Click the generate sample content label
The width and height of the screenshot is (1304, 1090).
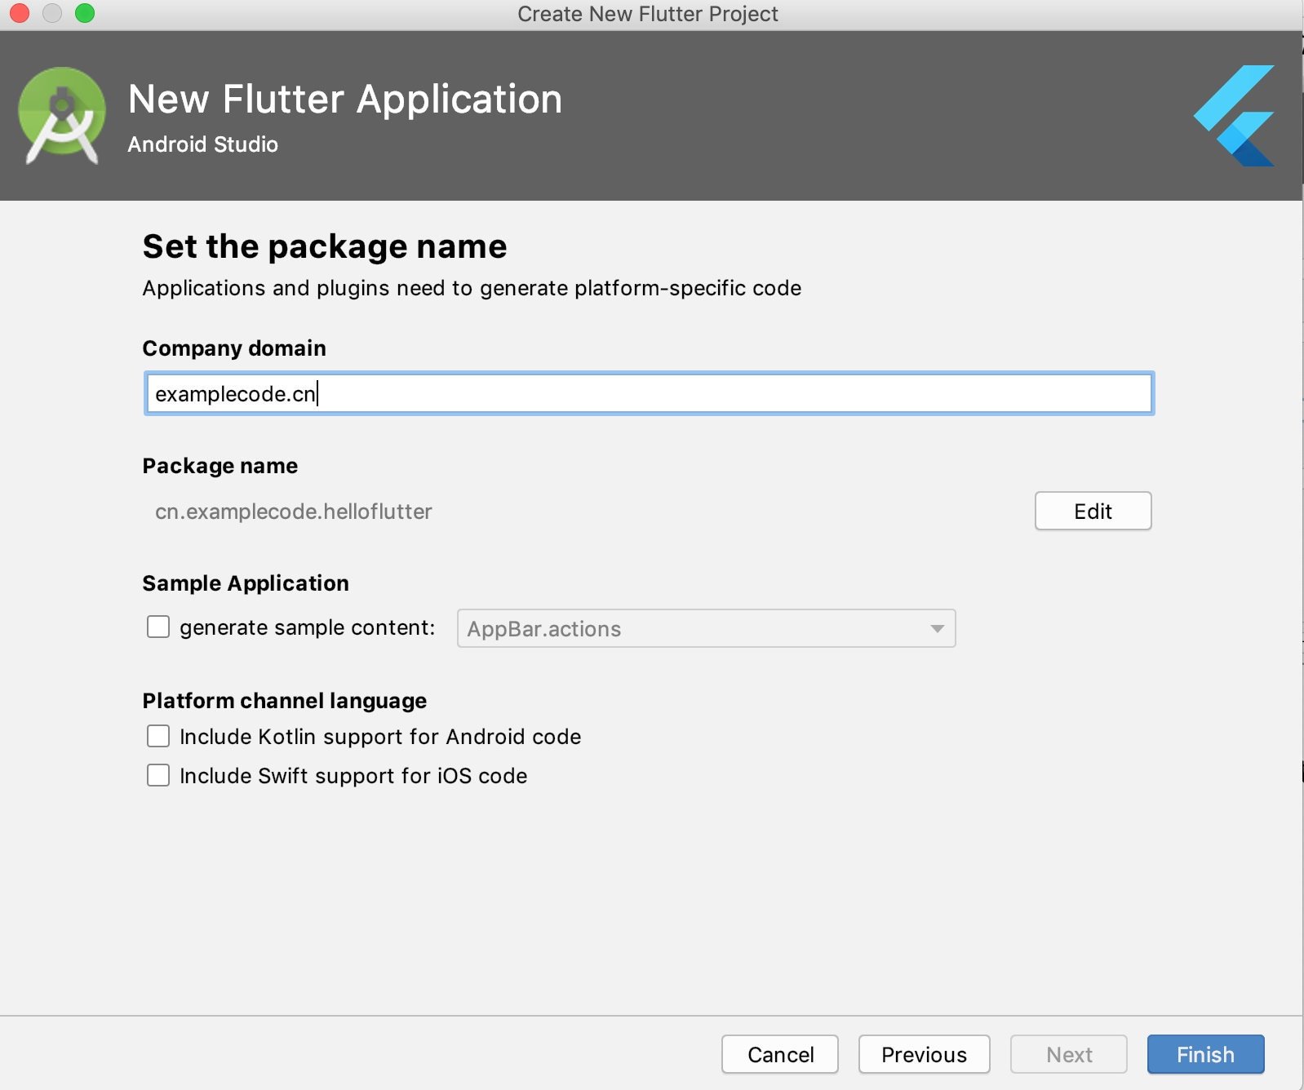pyautogui.click(x=307, y=627)
